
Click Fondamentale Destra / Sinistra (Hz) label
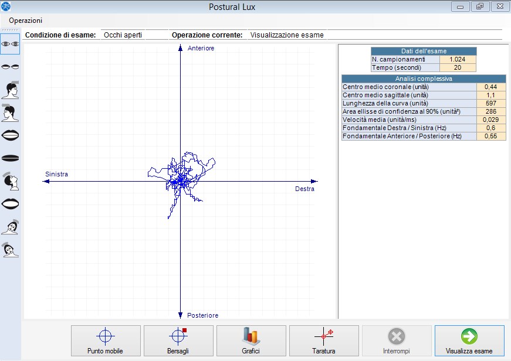(x=409, y=128)
